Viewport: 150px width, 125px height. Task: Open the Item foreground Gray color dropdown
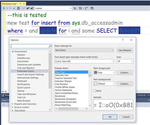tap(104, 72)
